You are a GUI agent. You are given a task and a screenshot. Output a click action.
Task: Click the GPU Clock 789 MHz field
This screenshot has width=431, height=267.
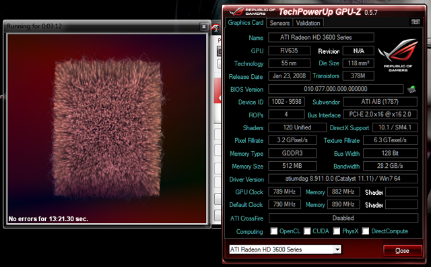pos(284,191)
